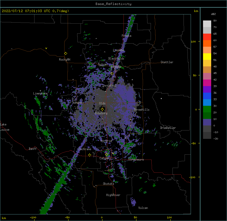Select the Olds label
The height and width of the screenshot is (221, 227).
(x=102, y=103)
